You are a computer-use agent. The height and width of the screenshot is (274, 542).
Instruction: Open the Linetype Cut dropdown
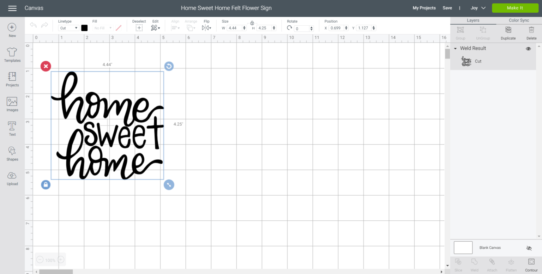[x=68, y=28]
